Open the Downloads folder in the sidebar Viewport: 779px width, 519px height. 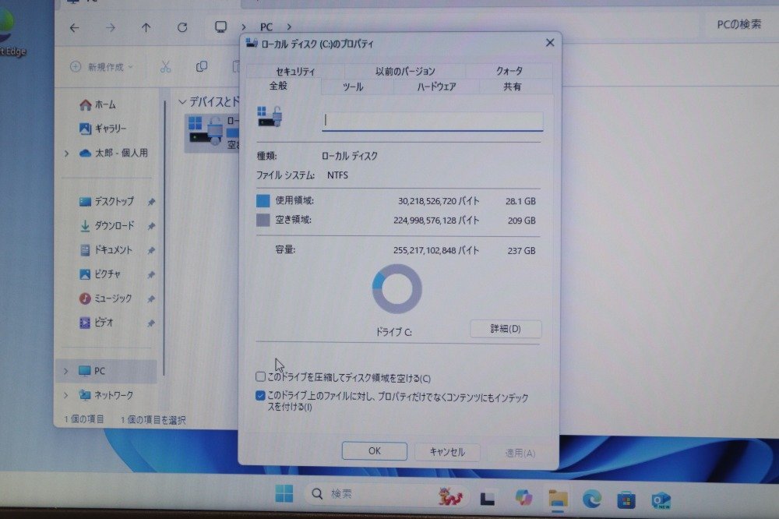click(108, 225)
